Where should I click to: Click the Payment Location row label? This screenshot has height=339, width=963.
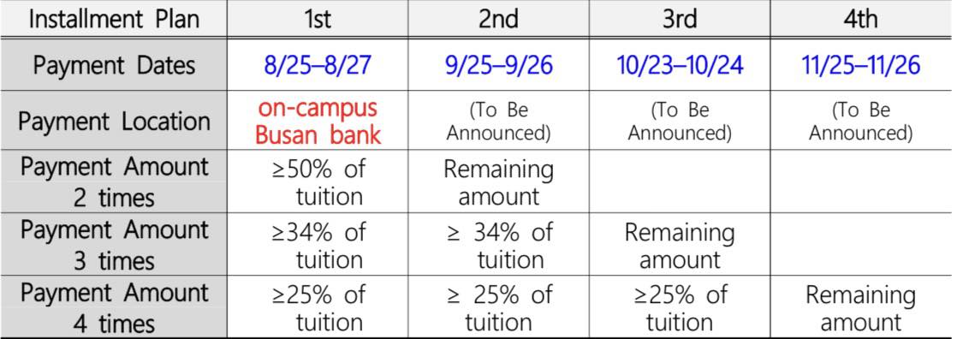pos(114,121)
